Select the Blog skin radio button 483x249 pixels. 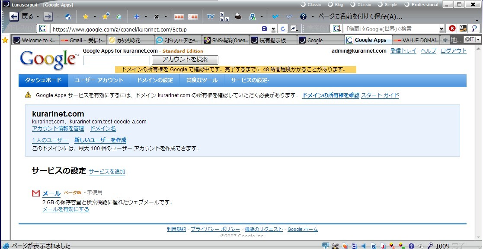330,5
